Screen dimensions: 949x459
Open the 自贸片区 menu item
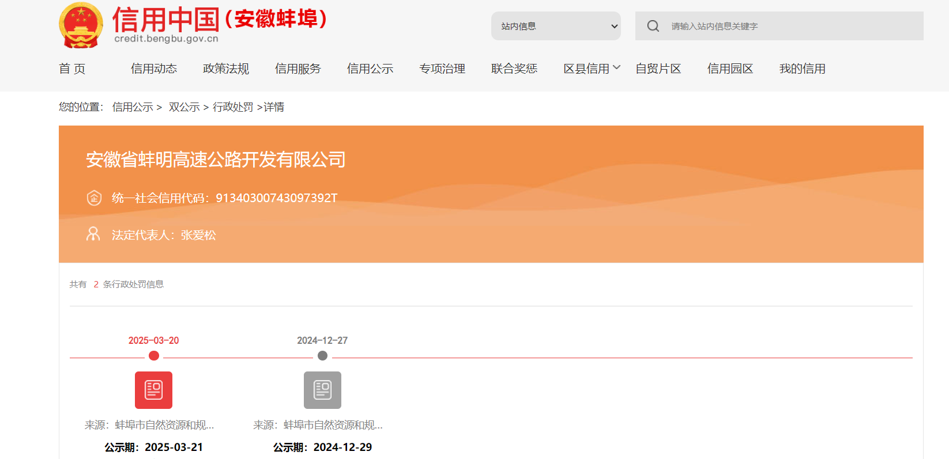point(658,69)
